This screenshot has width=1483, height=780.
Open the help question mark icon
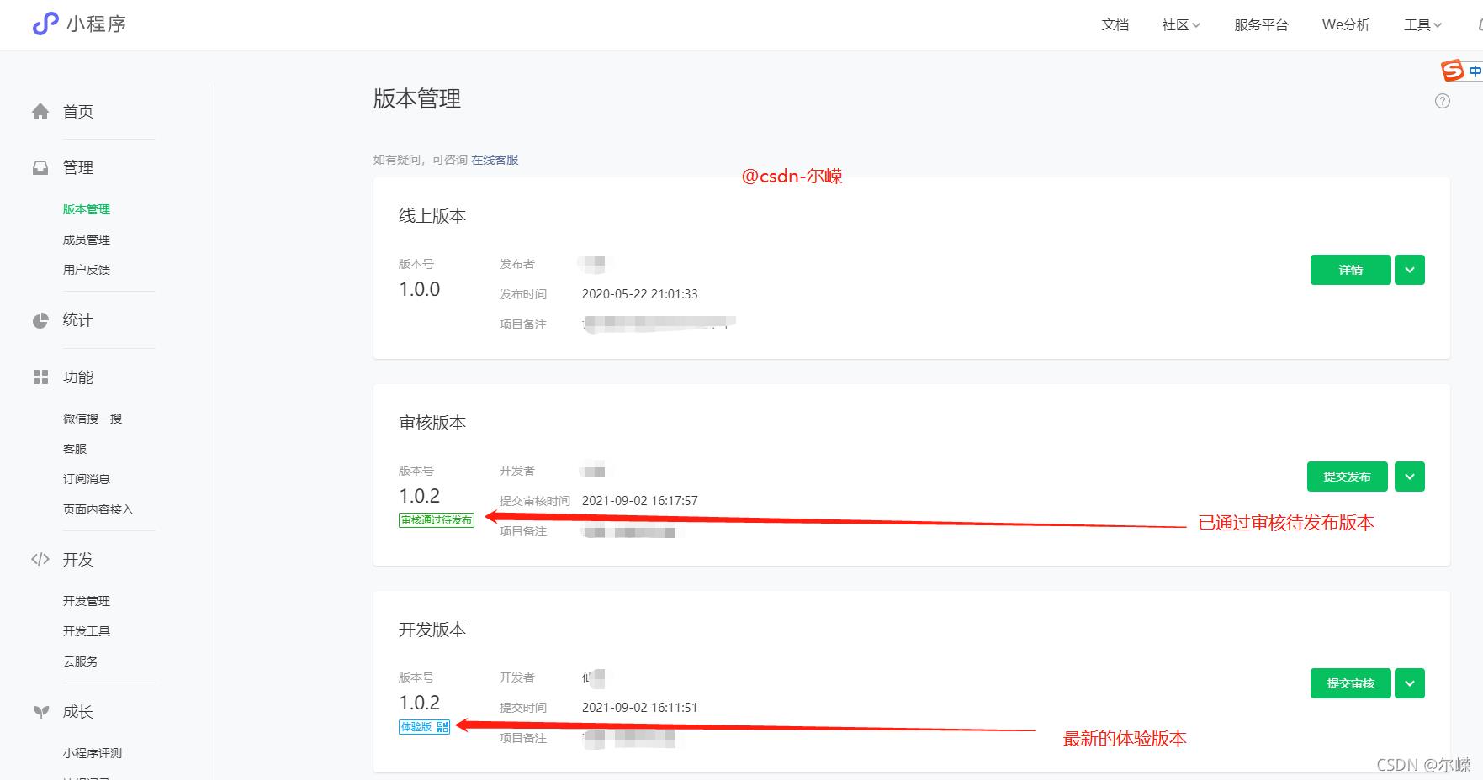pyautogui.click(x=1443, y=101)
